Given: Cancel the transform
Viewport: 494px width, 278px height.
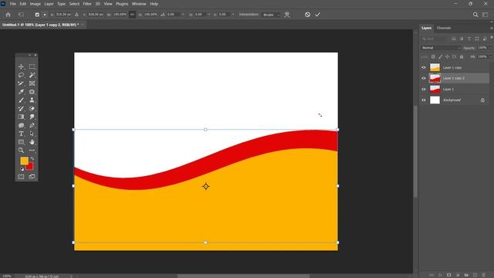Looking at the screenshot, I should 307,15.
